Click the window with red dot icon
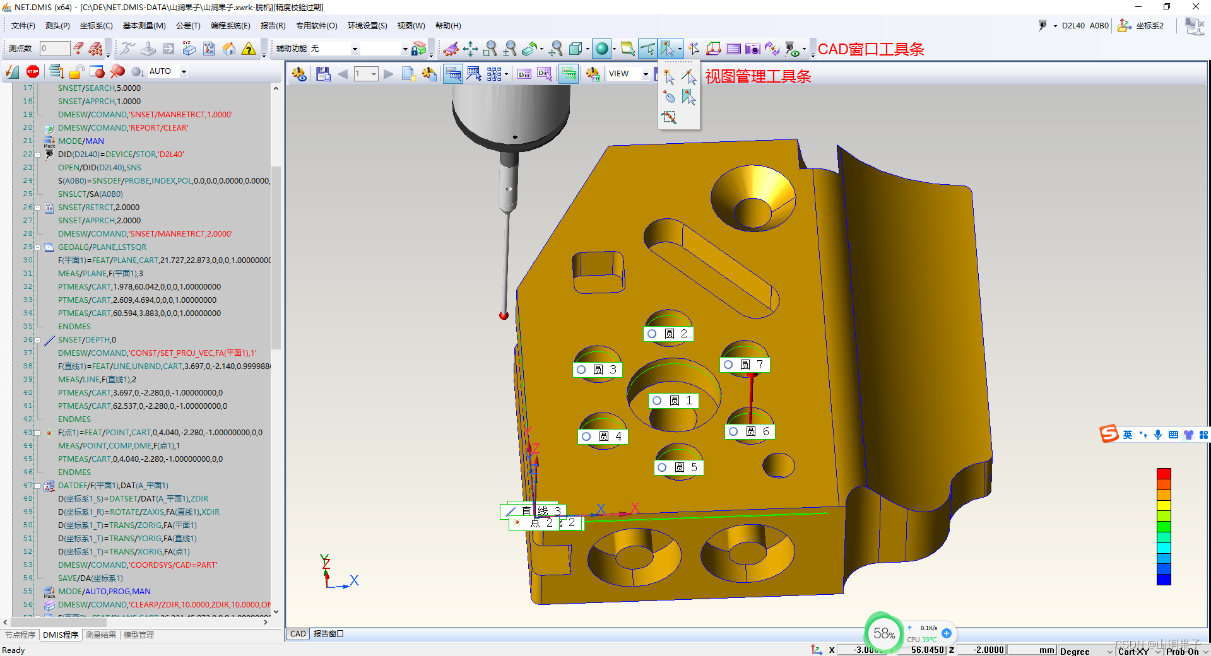 coord(97,72)
